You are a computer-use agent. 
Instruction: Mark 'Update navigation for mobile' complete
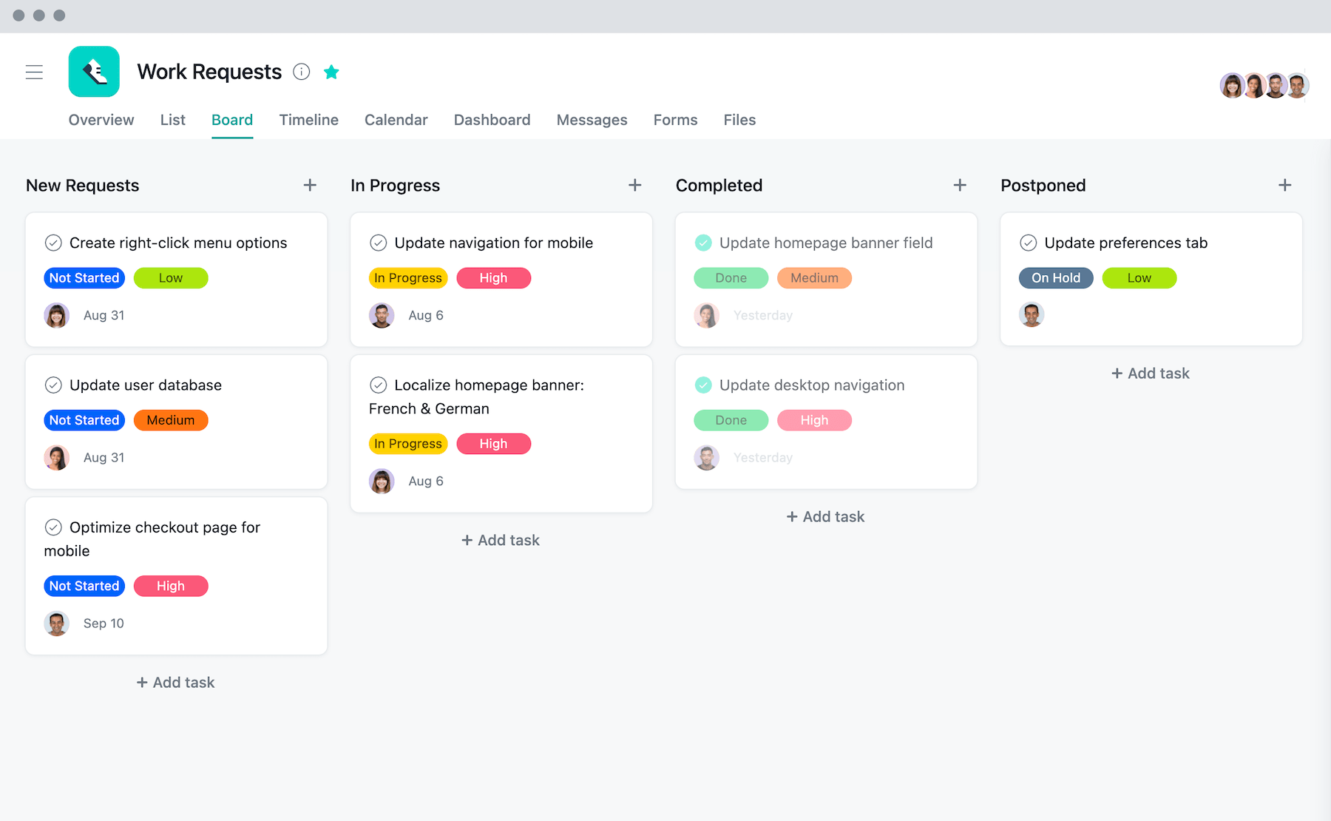click(x=378, y=243)
